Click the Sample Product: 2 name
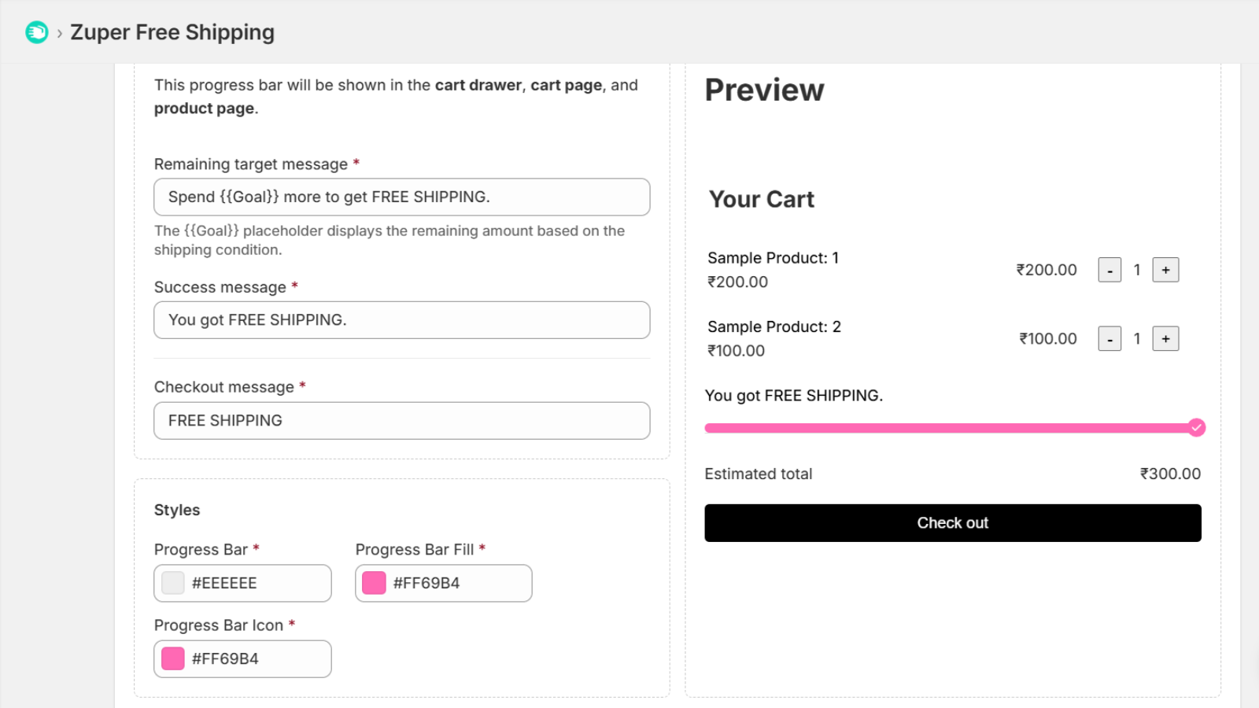Image resolution: width=1259 pixels, height=708 pixels. [x=773, y=326]
